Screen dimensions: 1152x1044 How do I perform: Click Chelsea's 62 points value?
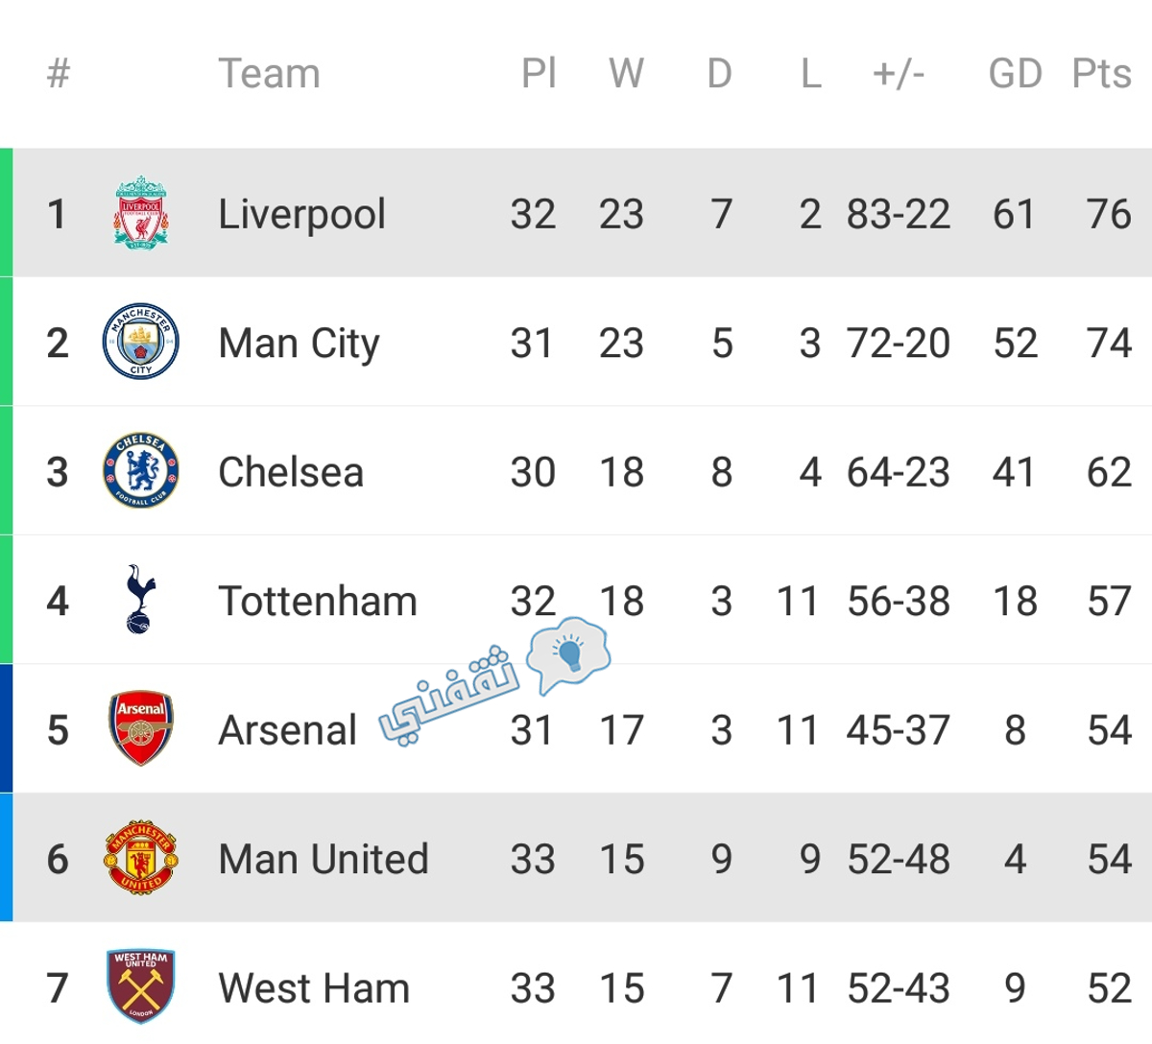click(x=1109, y=472)
